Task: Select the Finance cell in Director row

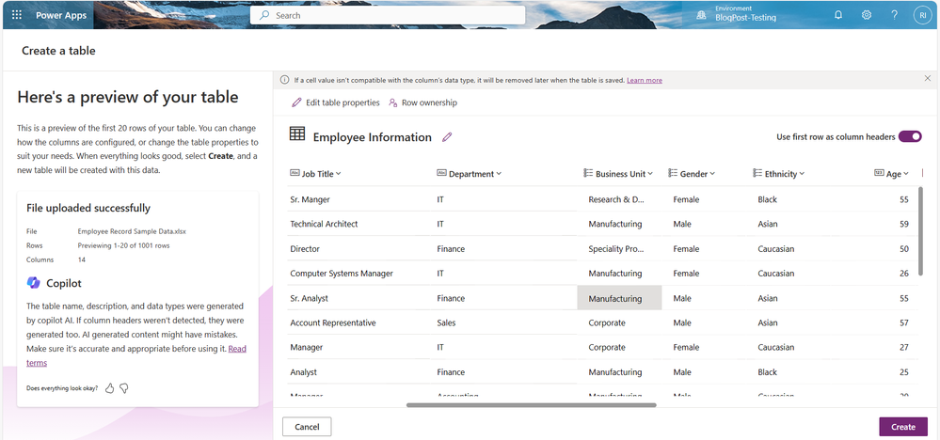Action: [x=504, y=248]
